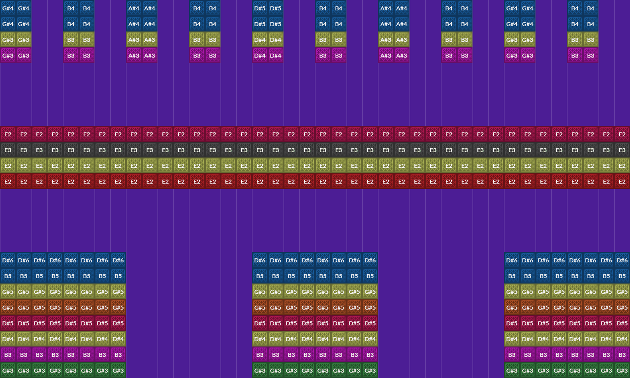Click first E2 note in the topmost E2 row
The width and height of the screenshot is (630, 378).
coord(8,134)
